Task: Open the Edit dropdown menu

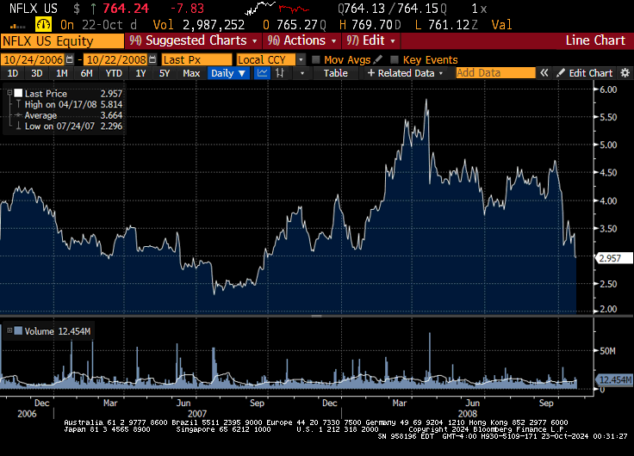Action: point(371,40)
